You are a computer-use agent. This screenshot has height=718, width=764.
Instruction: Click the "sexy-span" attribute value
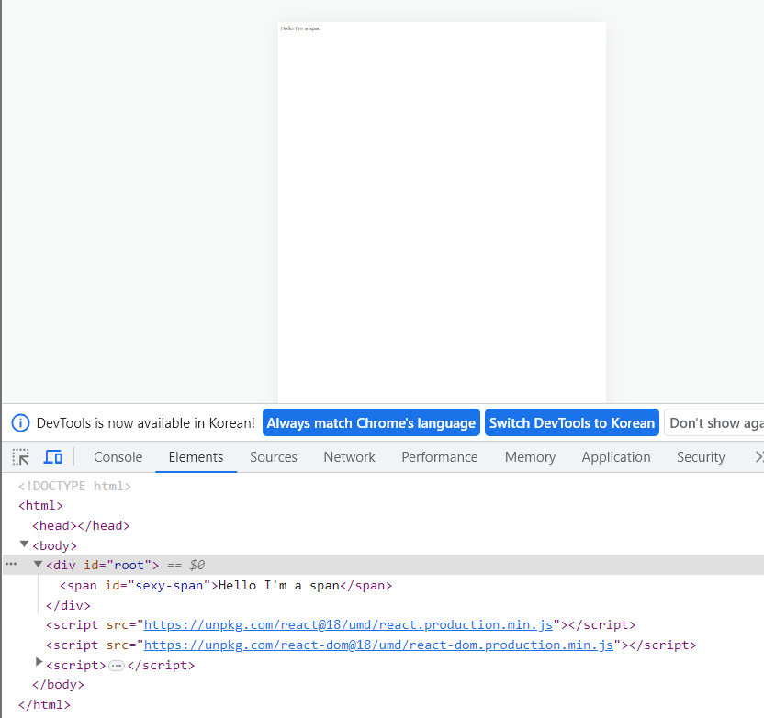tap(169, 586)
